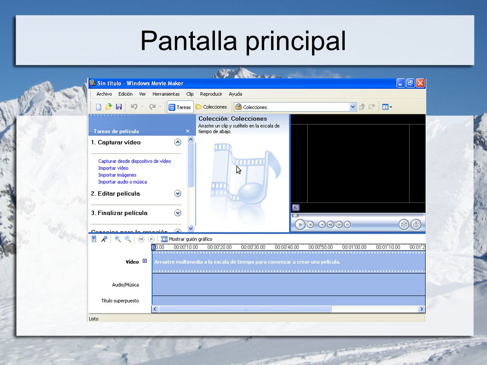This screenshot has height=365, width=487.
Task: Open the Ayuda menu
Action: click(x=235, y=94)
